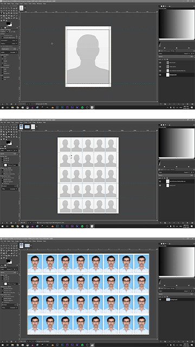Select Text tool in middle GIMP window

[6, 134]
